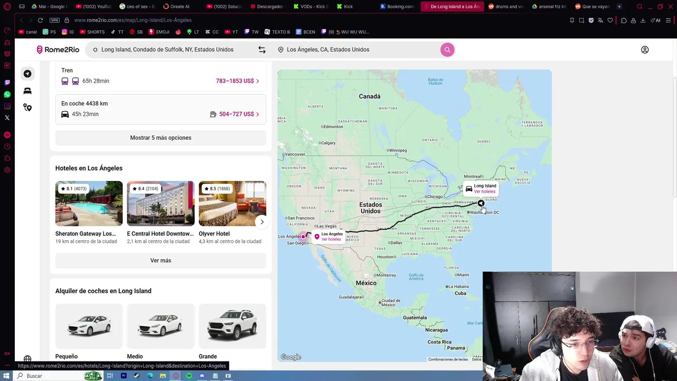This screenshot has height=381, width=677.
Task: Click the Rome2Rio logo
Action: point(58,50)
